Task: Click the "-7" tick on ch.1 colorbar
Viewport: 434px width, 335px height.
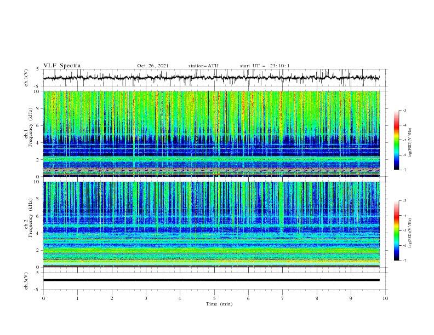Action: click(404, 170)
